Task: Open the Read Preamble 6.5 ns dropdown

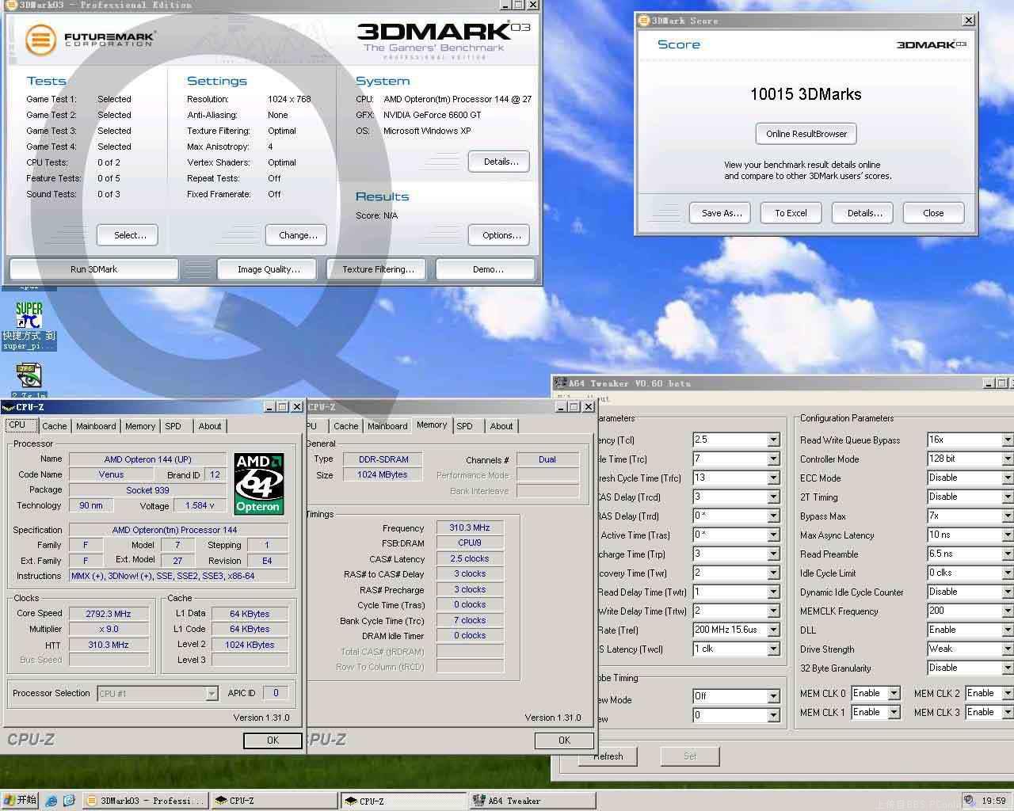Action: (970, 554)
